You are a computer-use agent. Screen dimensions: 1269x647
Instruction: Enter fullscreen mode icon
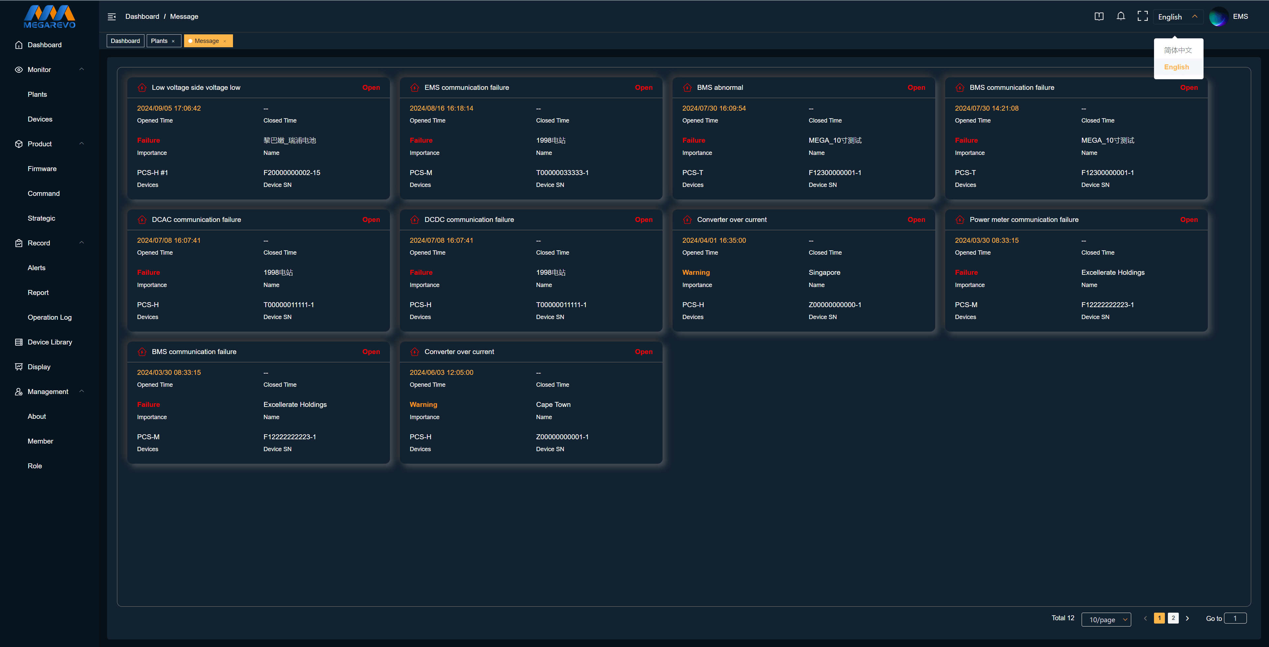pyautogui.click(x=1142, y=16)
